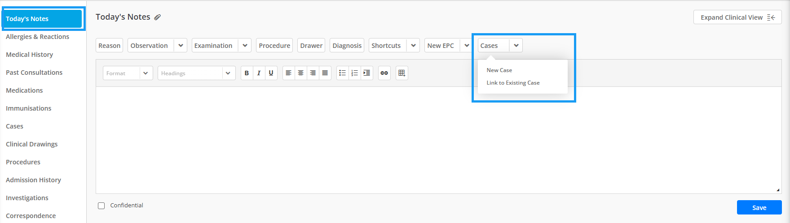Open the Observation dropdown arrow
790x223 pixels.
(181, 45)
